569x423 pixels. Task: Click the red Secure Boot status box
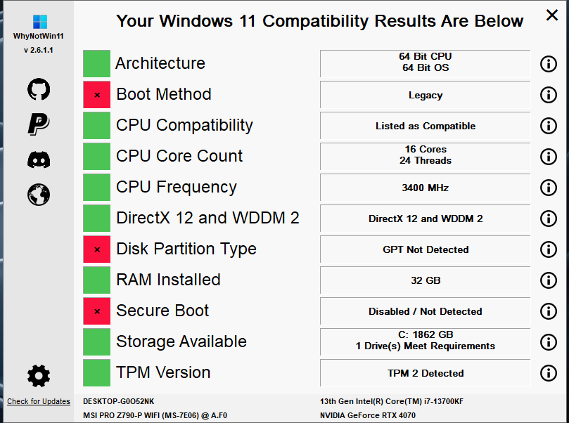pos(96,311)
